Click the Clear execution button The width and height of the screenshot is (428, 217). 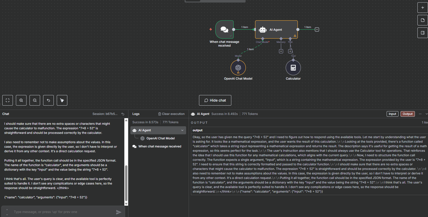pos(171,114)
